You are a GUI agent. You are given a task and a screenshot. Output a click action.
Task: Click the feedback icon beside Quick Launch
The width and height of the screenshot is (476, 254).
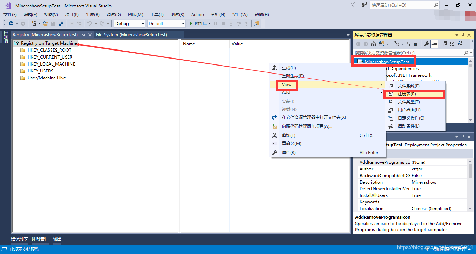364,5
